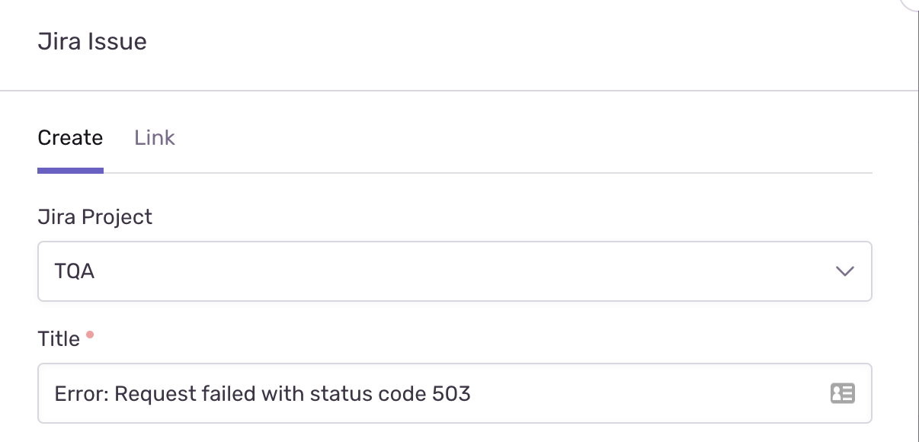Switch to the Link tab

[x=154, y=138]
